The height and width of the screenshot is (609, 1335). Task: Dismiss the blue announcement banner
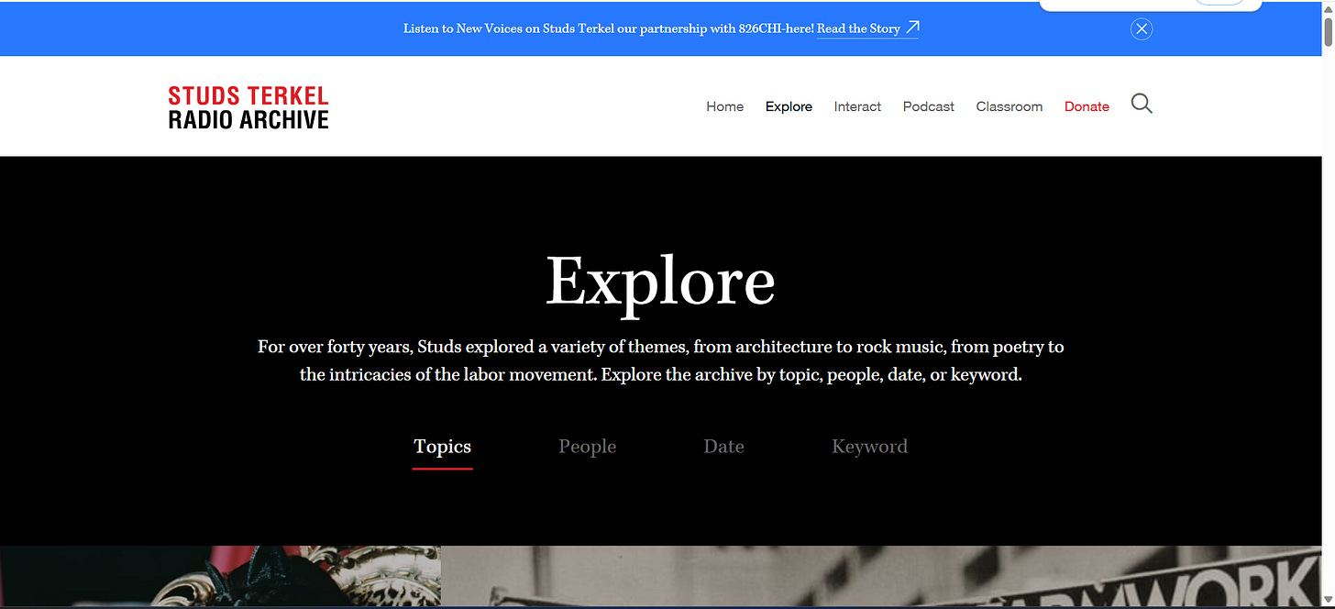pyautogui.click(x=1142, y=28)
